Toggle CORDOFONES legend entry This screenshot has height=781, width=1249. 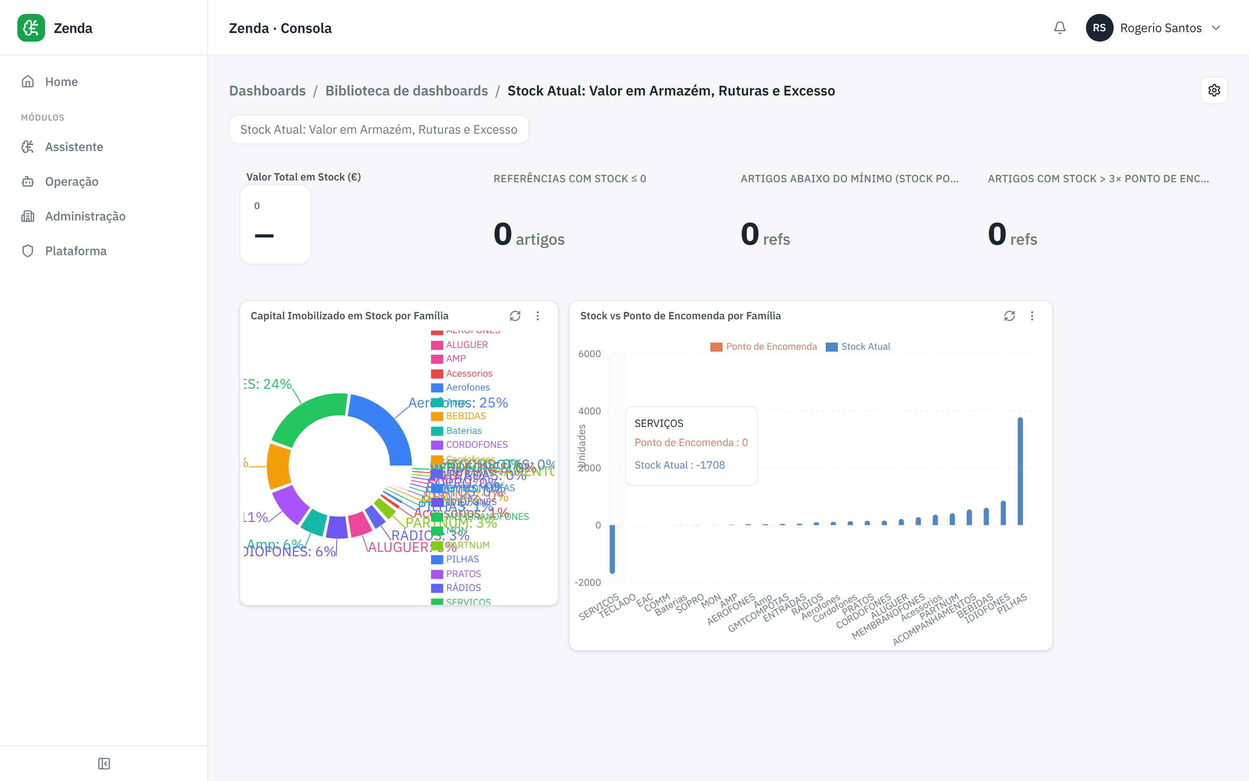pyautogui.click(x=470, y=445)
